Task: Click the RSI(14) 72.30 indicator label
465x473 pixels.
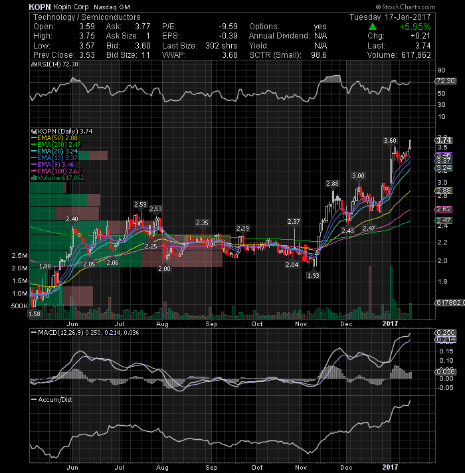Action: (55, 64)
